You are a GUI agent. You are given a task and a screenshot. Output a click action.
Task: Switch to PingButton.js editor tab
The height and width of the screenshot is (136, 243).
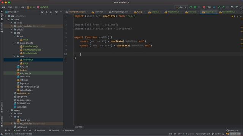[173, 12]
